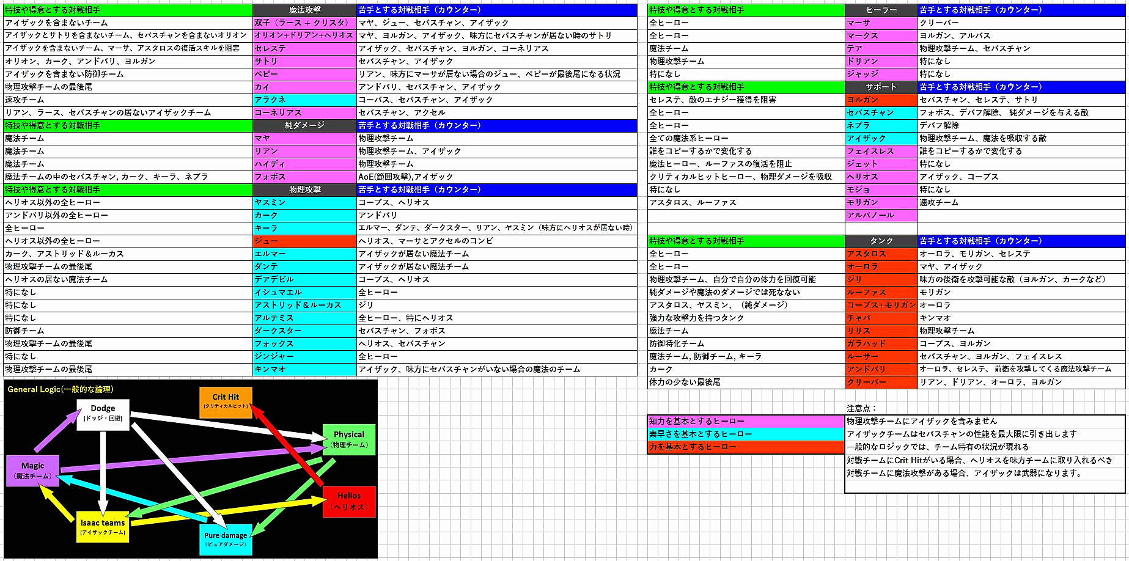The height and width of the screenshot is (561, 1129).
Task: Click the General Logic diagram title
Action: [x=61, y=389]
